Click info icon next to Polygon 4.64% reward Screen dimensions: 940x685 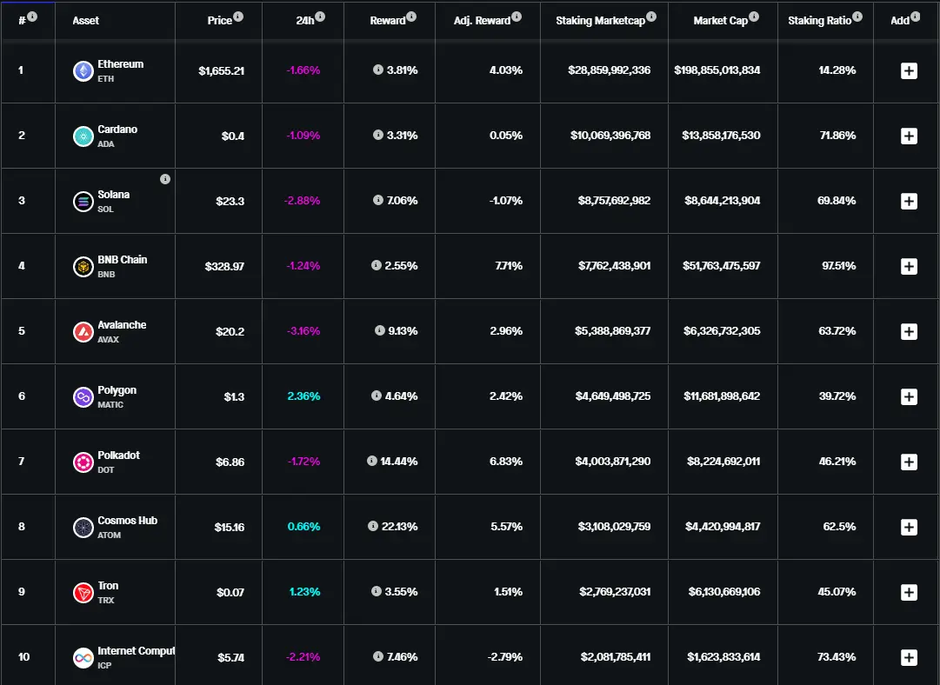pyautogui.click(x=377, y=396)
